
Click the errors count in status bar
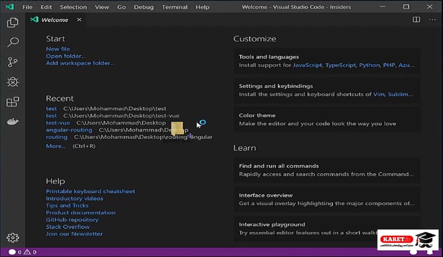point(15,252)
